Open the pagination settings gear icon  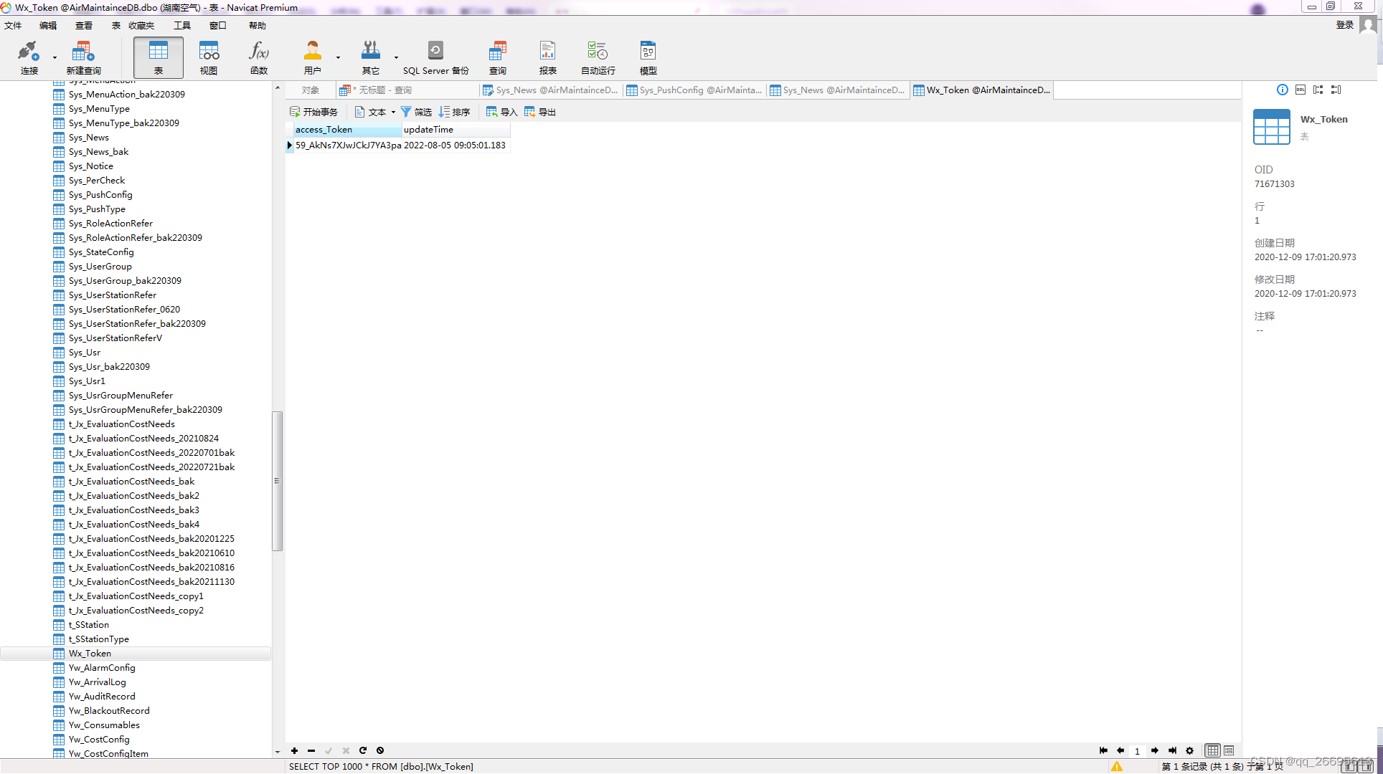(1189, 750)
